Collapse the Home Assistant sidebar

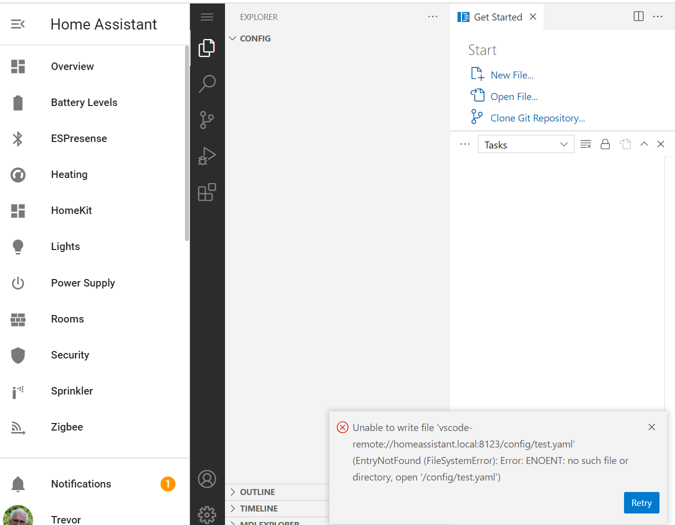click(x=18, y=24)
